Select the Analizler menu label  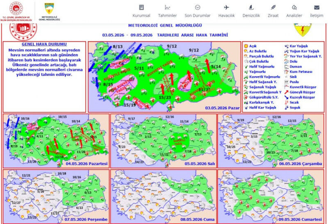point(294,16)
